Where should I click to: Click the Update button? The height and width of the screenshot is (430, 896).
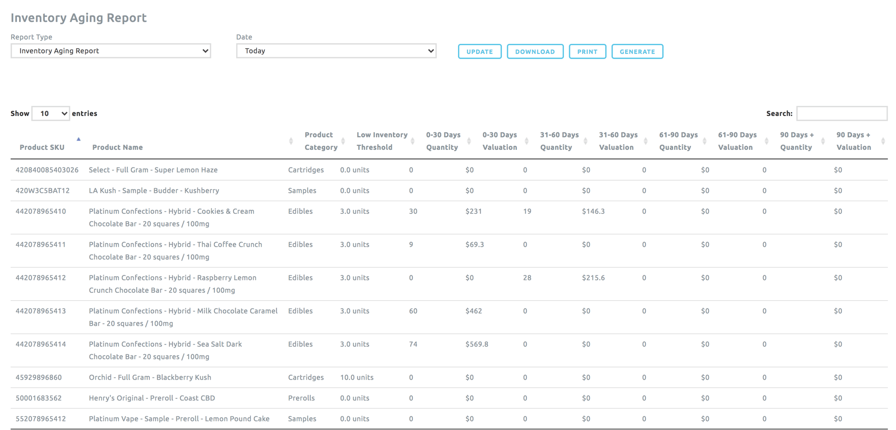click(479, 52)
